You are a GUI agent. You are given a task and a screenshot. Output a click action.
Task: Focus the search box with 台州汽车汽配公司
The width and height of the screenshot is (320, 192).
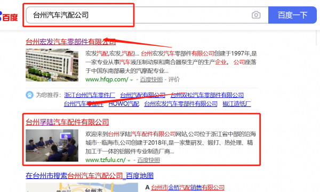(x=147, y=15)
